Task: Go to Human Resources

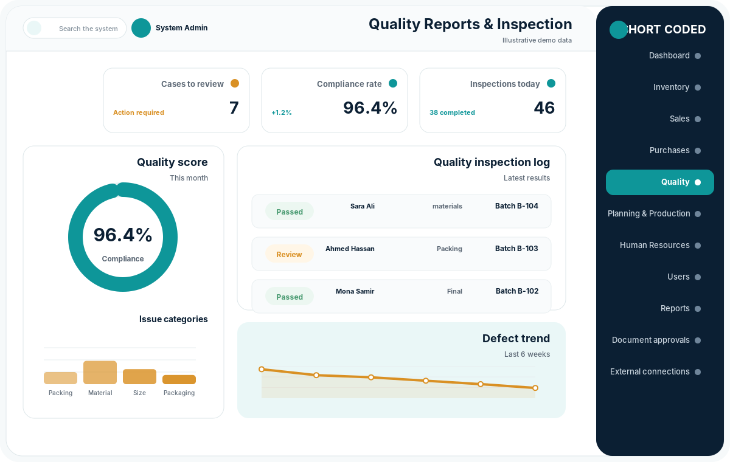Action: coord(659,245)
